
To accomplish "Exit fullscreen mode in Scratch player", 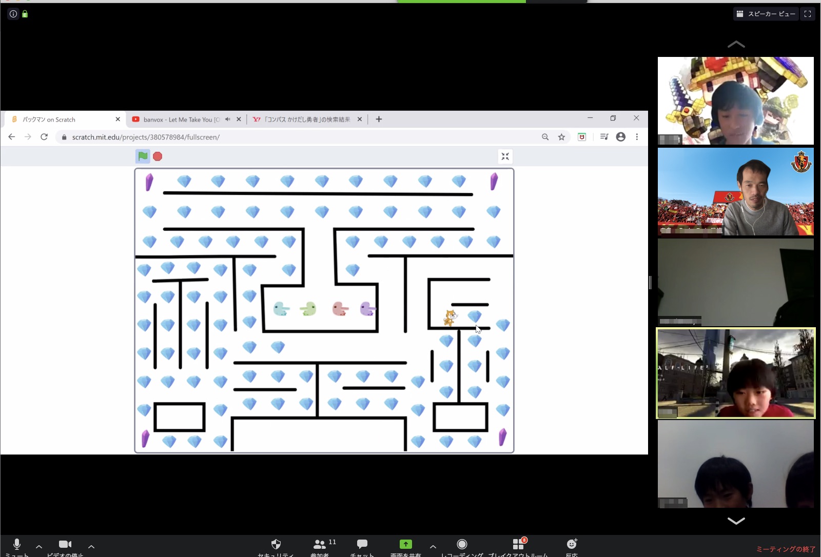I will click(x=505, y=156).
